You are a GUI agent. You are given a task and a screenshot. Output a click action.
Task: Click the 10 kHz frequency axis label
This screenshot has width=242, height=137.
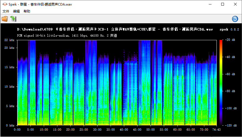click(9, 87)
